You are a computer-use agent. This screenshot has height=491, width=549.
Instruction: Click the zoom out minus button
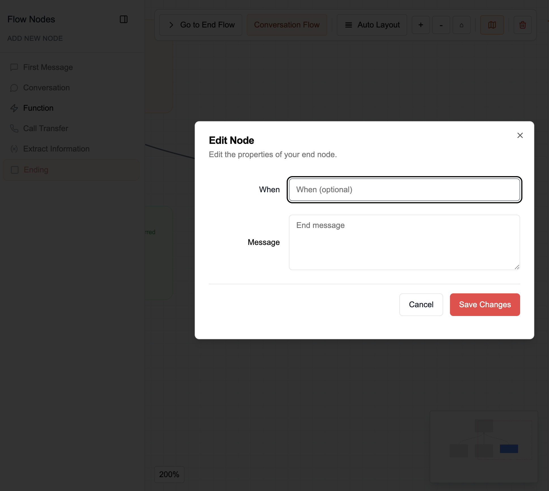[441, 25]
